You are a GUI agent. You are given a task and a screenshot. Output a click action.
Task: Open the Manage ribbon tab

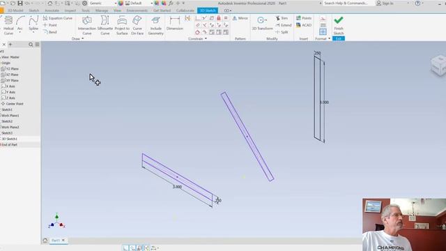[102, 10]
